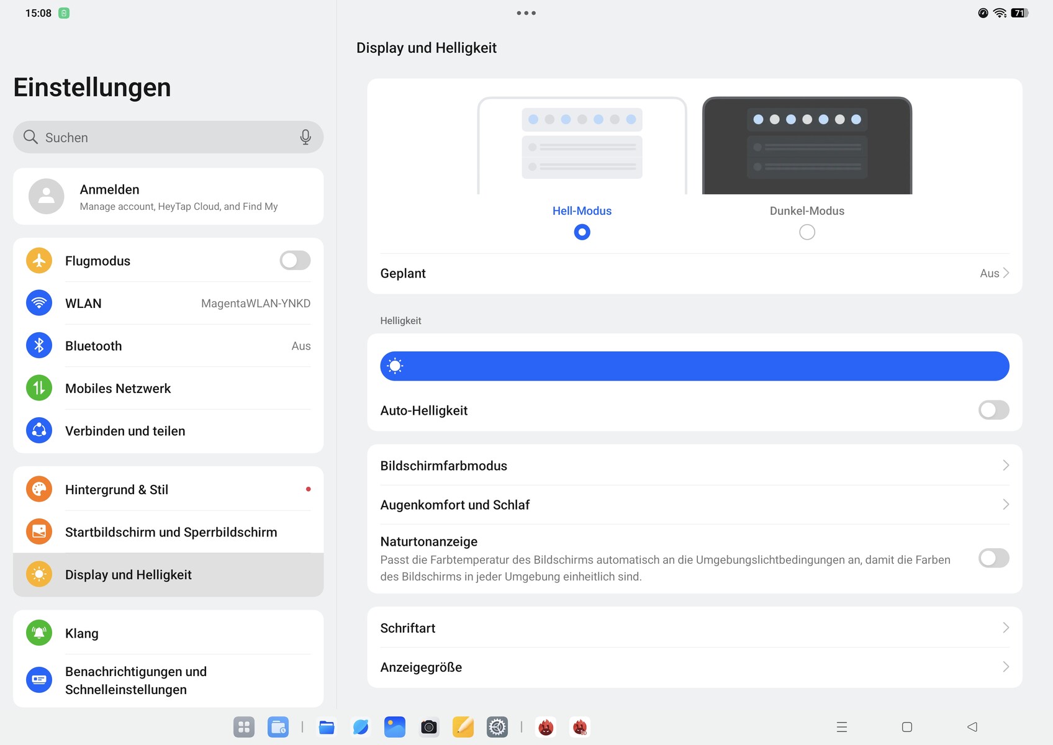This screenshot has height=745, width=1053.
Task: Click the Suchen search field
Action: tap(168, 137)
